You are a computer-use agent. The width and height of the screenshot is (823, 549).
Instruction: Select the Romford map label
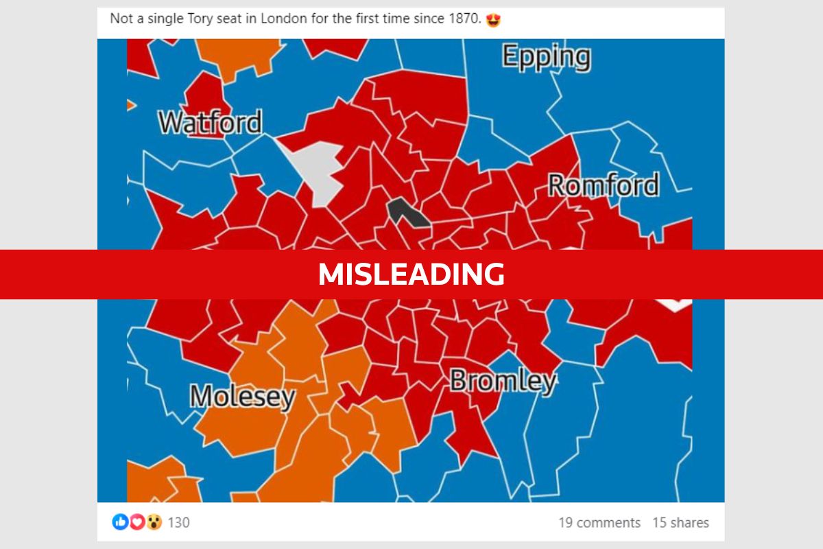coord(604,185)
